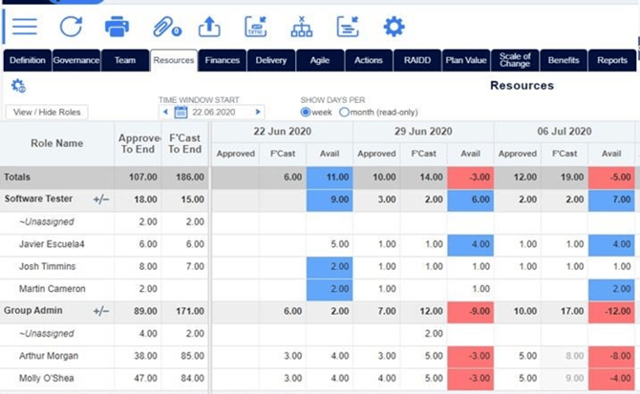Open the hierarchy structure icon

[x=302, y=27]
